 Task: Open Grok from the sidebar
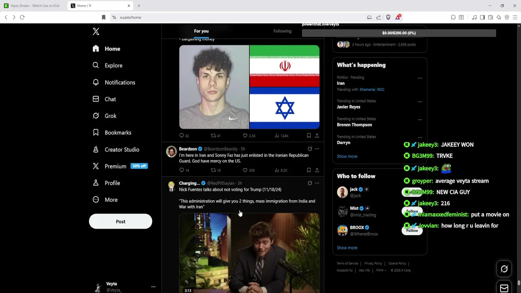104,116
